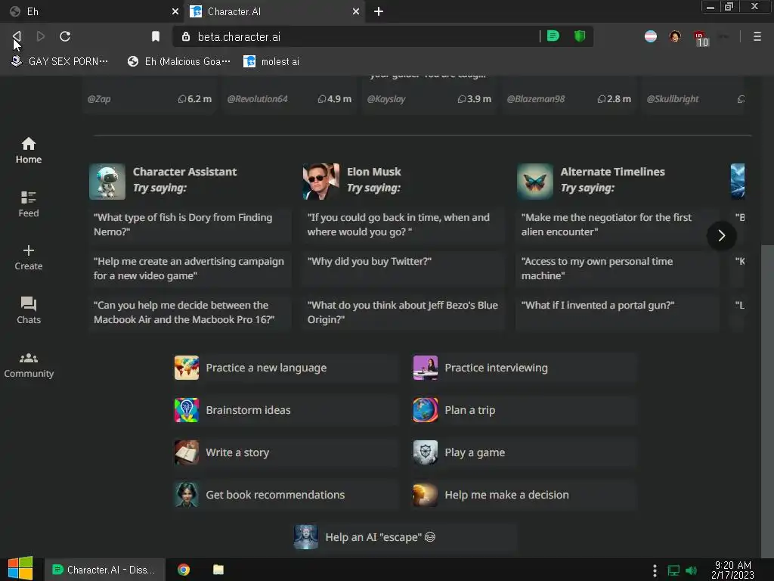The width and height of the screenshot is (774, 581).
Task: Open the Feed sidebar item
Action: pyautogui.click(x=29, y=204)
